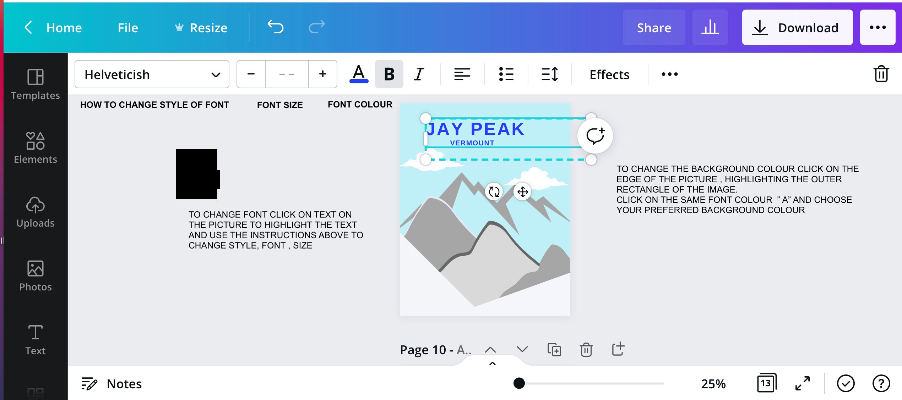Viewport: 902px width, 400px height.
Task: Open the Photos panel
Action: pyautogui.click(x=35, y=276)
